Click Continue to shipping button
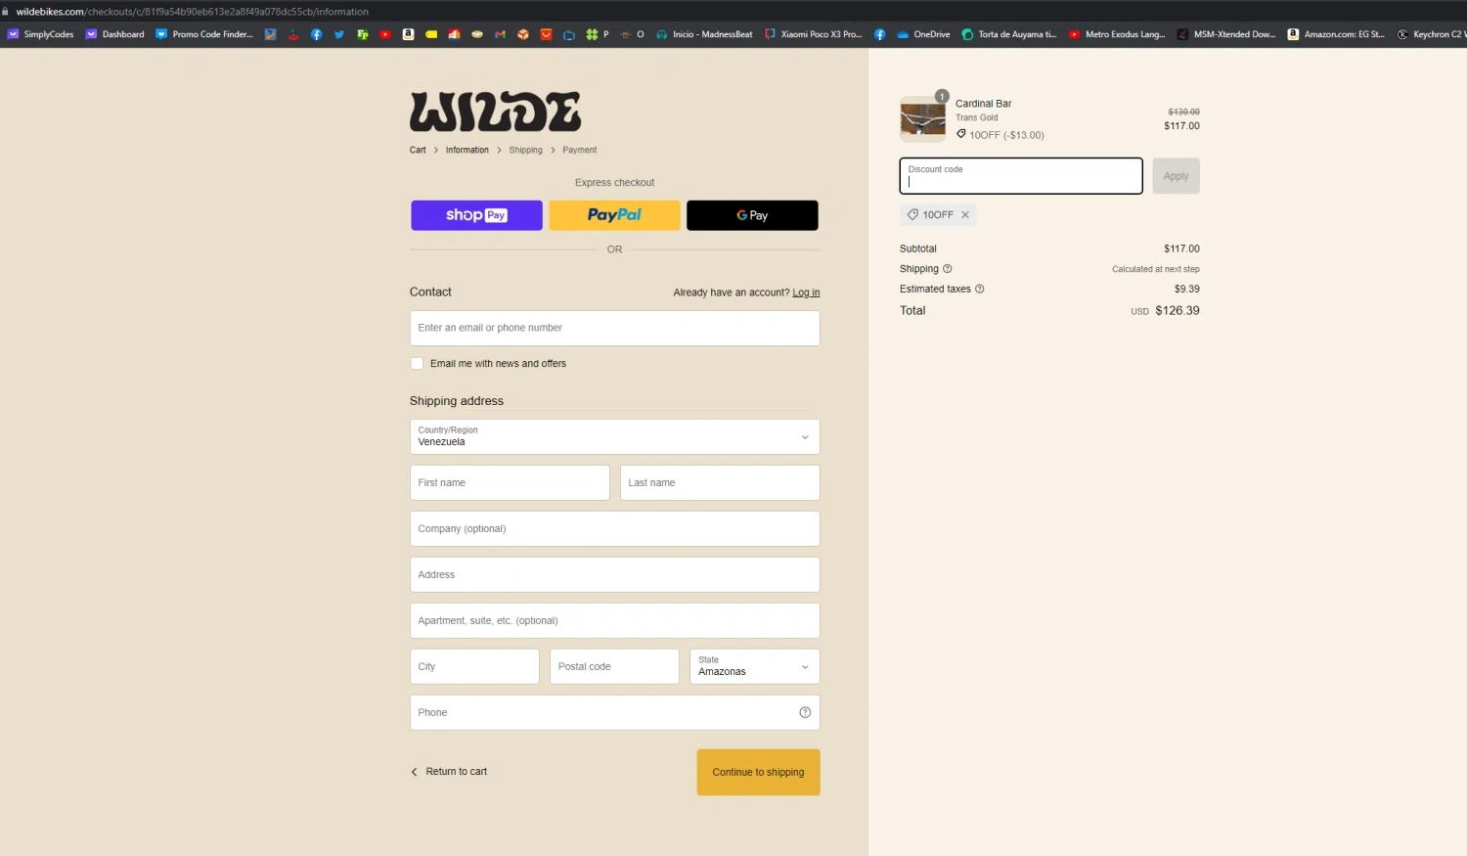 point(758,772)
